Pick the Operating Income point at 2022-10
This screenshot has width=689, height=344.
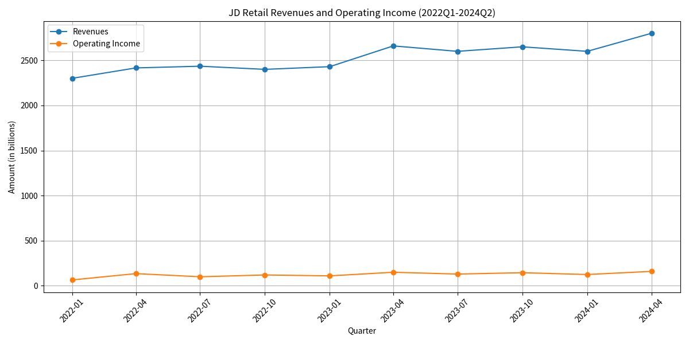[265, 275]
